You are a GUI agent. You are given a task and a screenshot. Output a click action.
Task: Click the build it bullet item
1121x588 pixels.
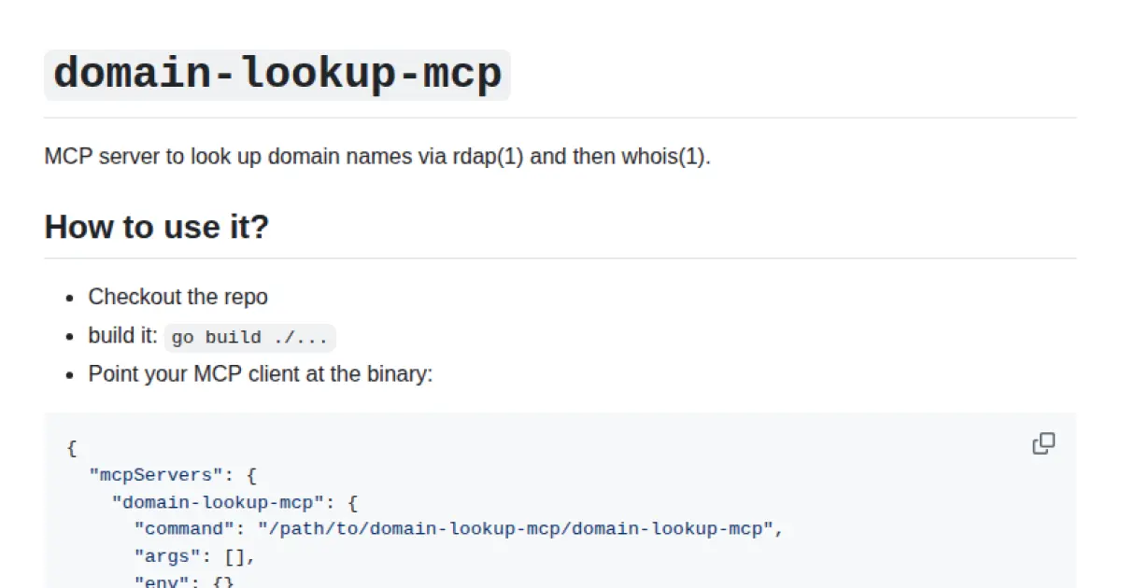coord(121,336)
